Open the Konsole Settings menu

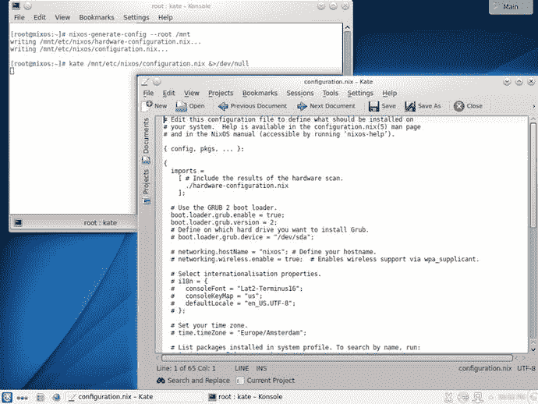(x=136, y=17)
